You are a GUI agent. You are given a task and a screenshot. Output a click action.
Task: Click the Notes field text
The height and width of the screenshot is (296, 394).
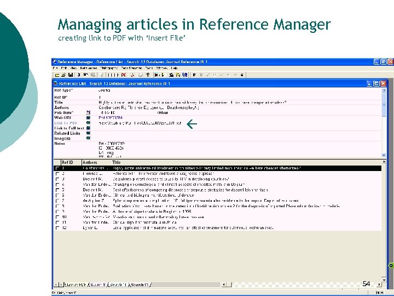pyautogui.click(x=111, y=150)
